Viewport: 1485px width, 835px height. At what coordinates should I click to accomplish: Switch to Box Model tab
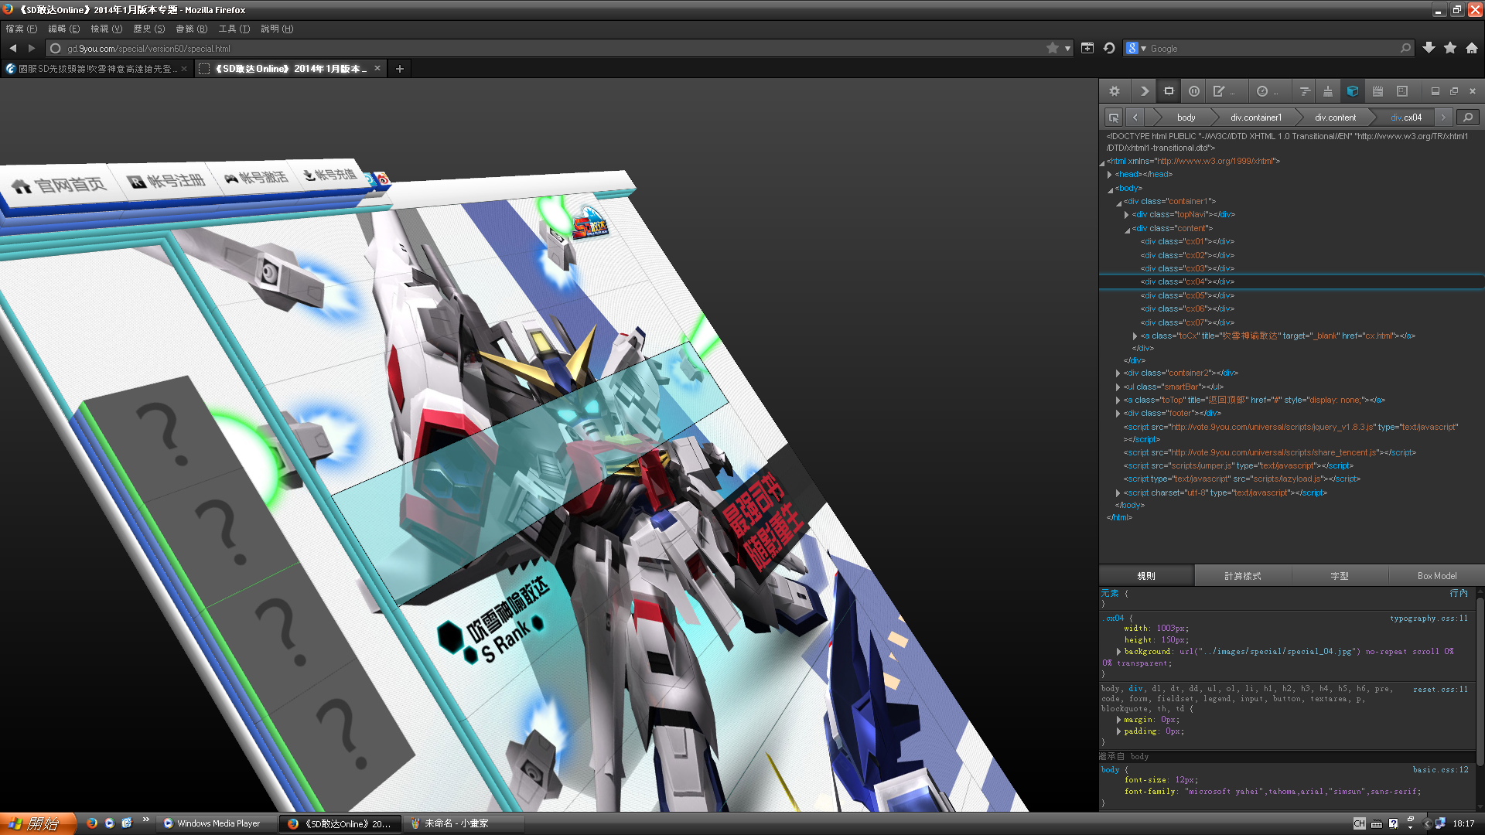click(x=1437, y=576)
